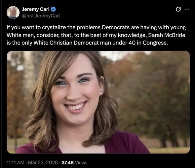This screenshot has height=168, width=195.
Task: Select the tweet text starting "If you want"
Action: [96, 35]
